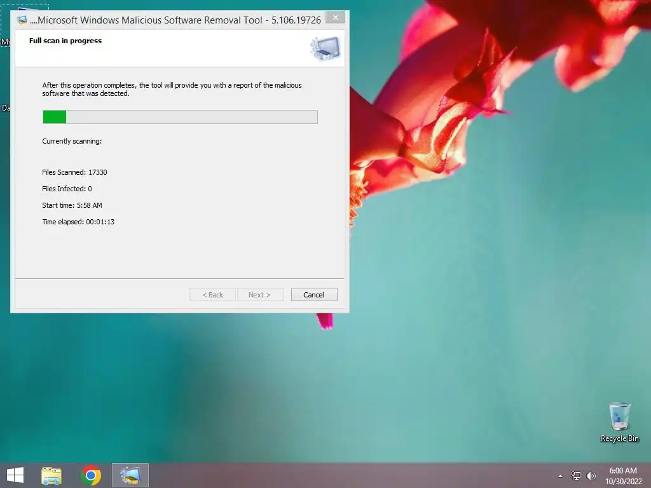Click the disabled Back button

coord(212,295)
